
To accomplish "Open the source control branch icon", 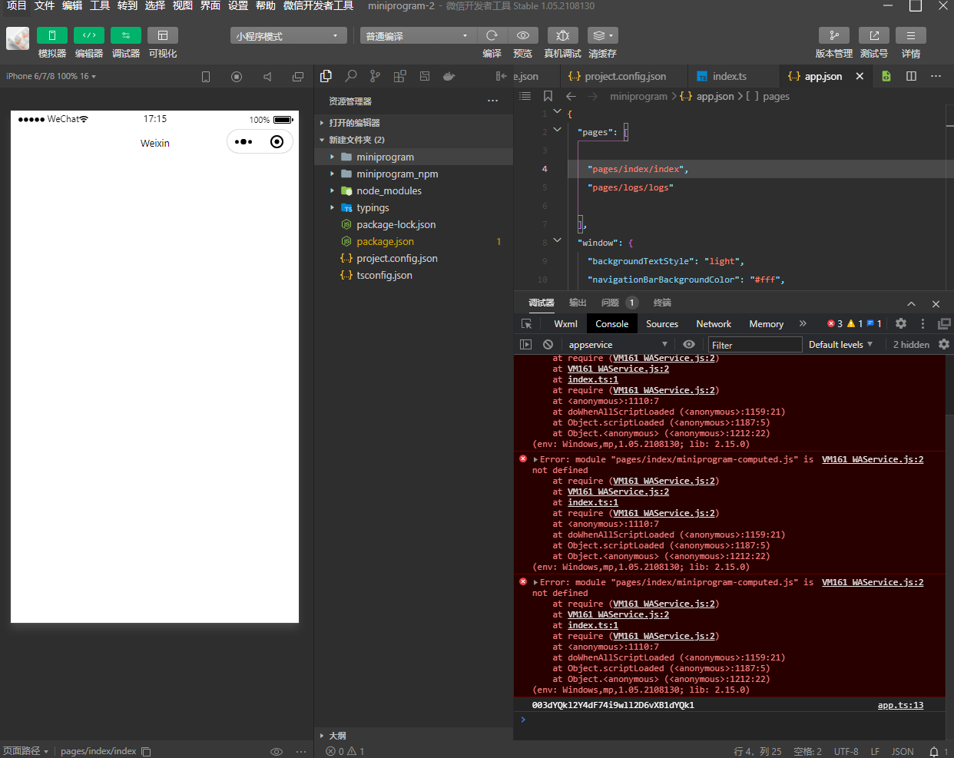I will pyautogui.click(x=375, y=76).
